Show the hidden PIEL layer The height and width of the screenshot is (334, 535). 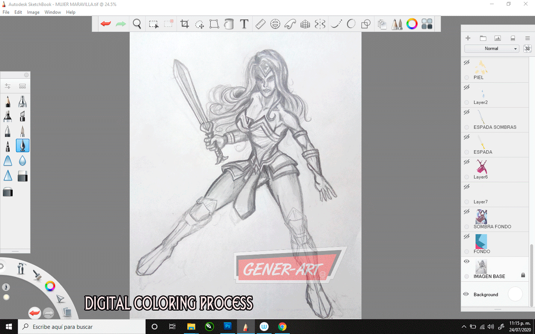coord(467,62)
